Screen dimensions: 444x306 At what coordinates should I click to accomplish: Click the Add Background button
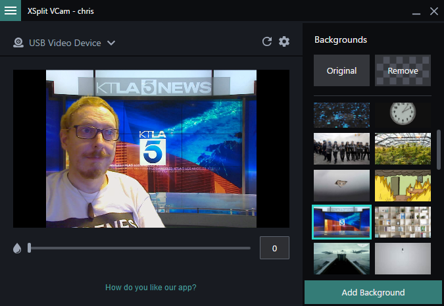373,292
